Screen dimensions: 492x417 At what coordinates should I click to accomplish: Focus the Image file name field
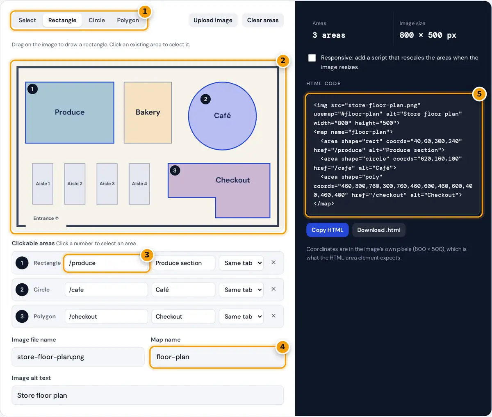(x=78, y=357)
